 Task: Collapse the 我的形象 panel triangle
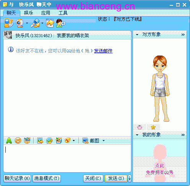[x=137, y=135]
